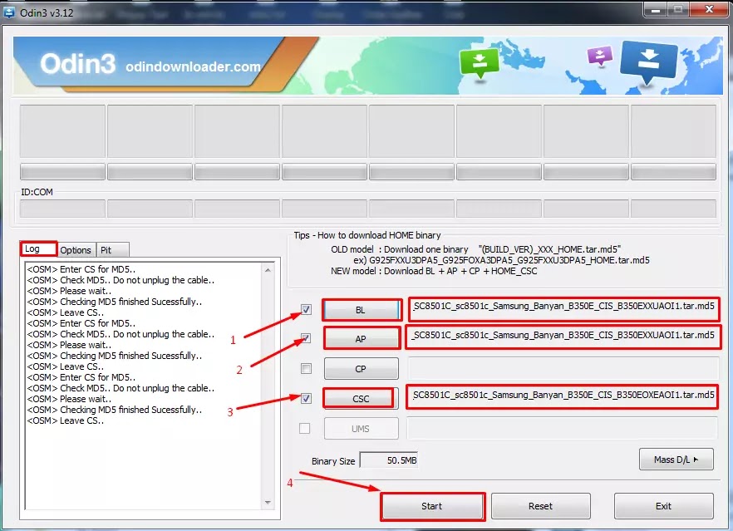Uncheck the BL checkbox
The image size is (733, 531).
(306, 309)
